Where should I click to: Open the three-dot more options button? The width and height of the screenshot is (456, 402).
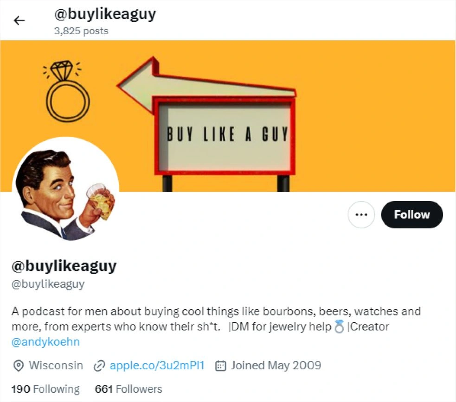pos(361,214)
